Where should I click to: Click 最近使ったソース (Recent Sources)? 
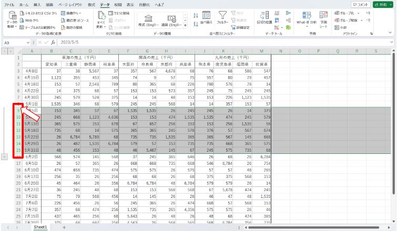click(x=75, y=20)
